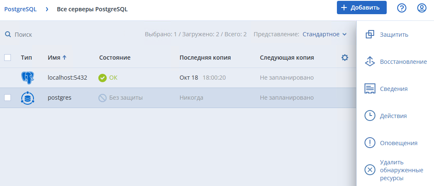This screenshot has width=434, height=186.
Task: Select the localhost:5432 server name
Action: pyautogui.click(x=67, y=78)
